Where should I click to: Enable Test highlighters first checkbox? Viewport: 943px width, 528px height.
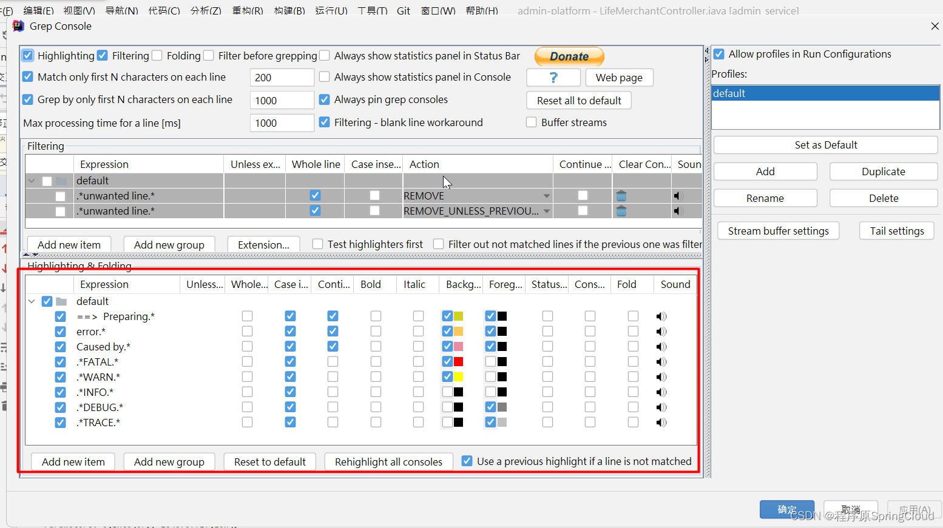(x=318, y=244)
